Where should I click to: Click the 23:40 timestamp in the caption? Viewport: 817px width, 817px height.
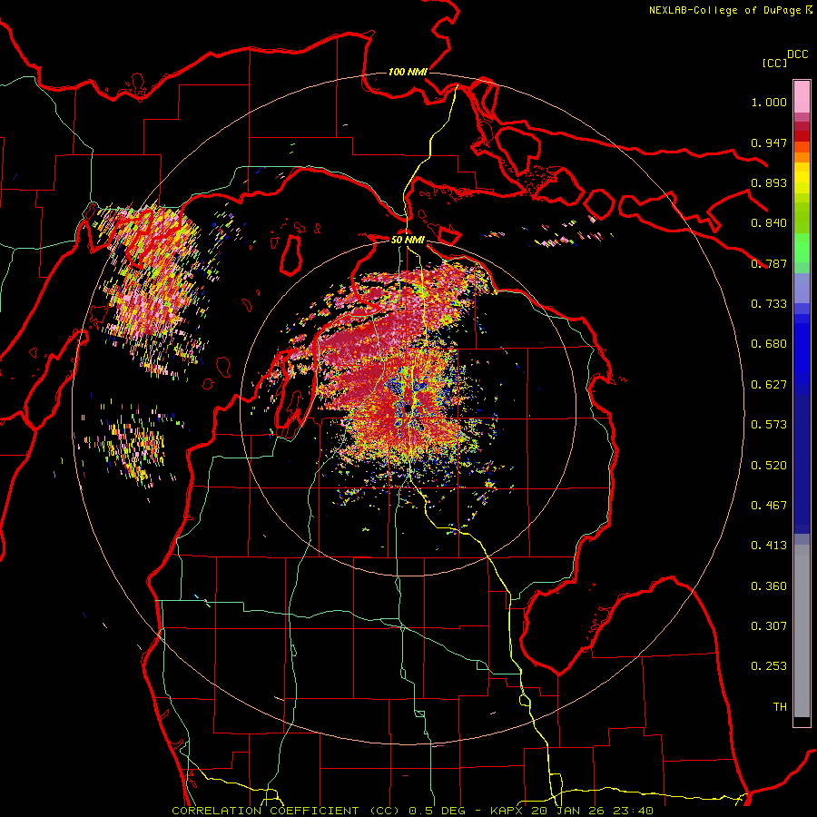point(633,811)
